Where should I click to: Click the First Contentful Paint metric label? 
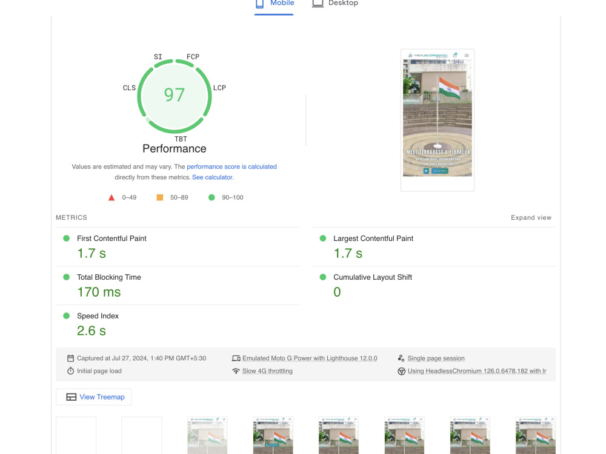click(112, 239)
